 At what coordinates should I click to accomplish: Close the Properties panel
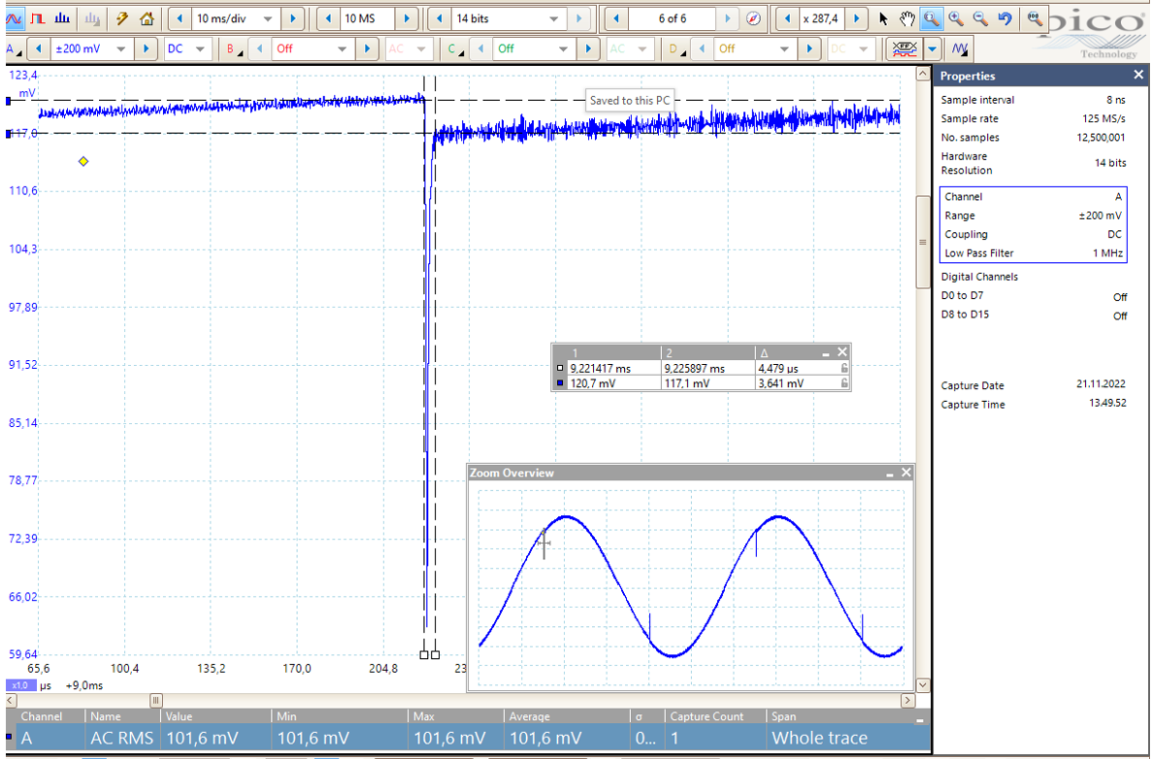pos(1138,76)
